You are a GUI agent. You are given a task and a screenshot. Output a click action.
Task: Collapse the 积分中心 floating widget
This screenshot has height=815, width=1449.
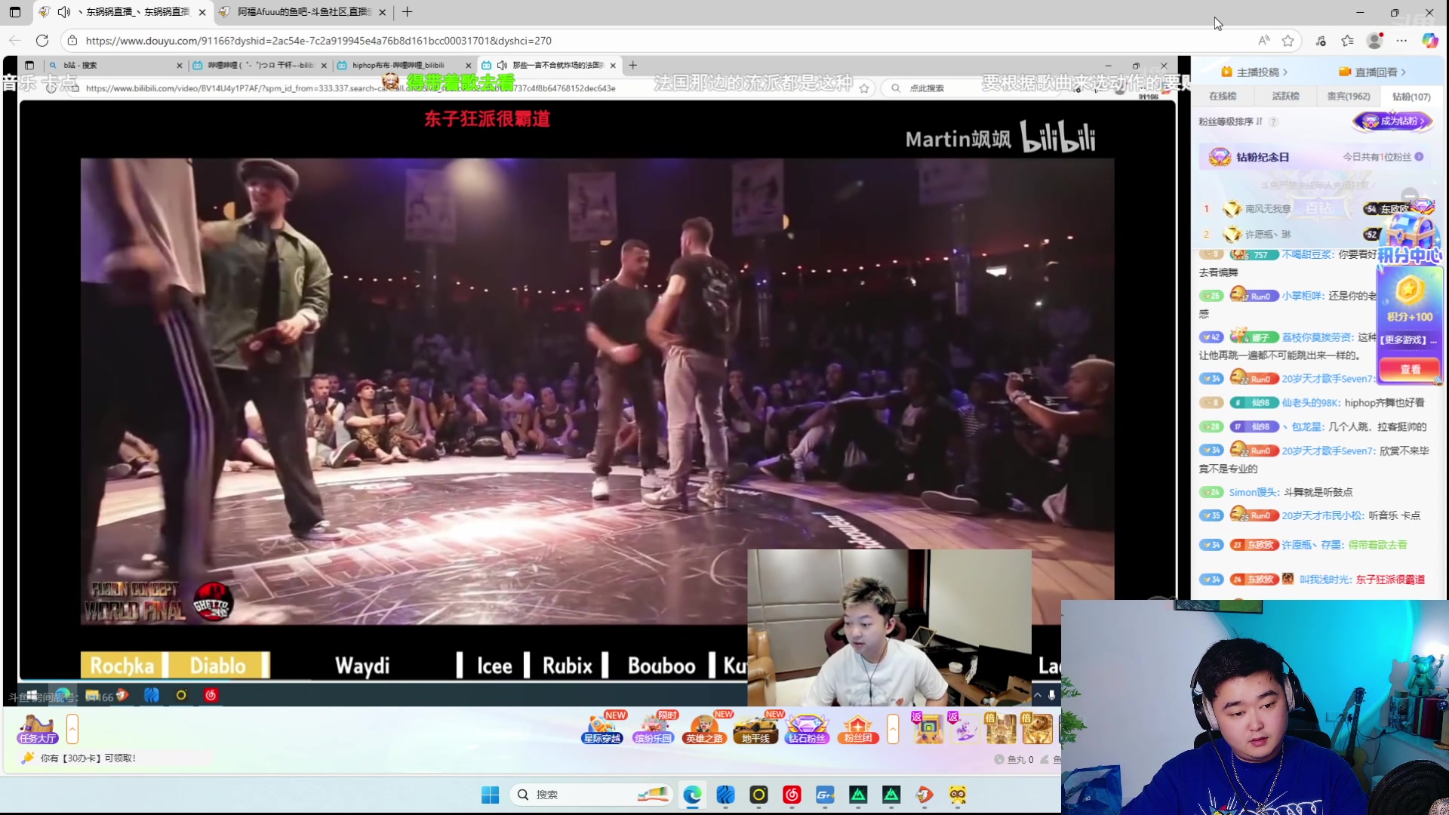(1410, 195)
